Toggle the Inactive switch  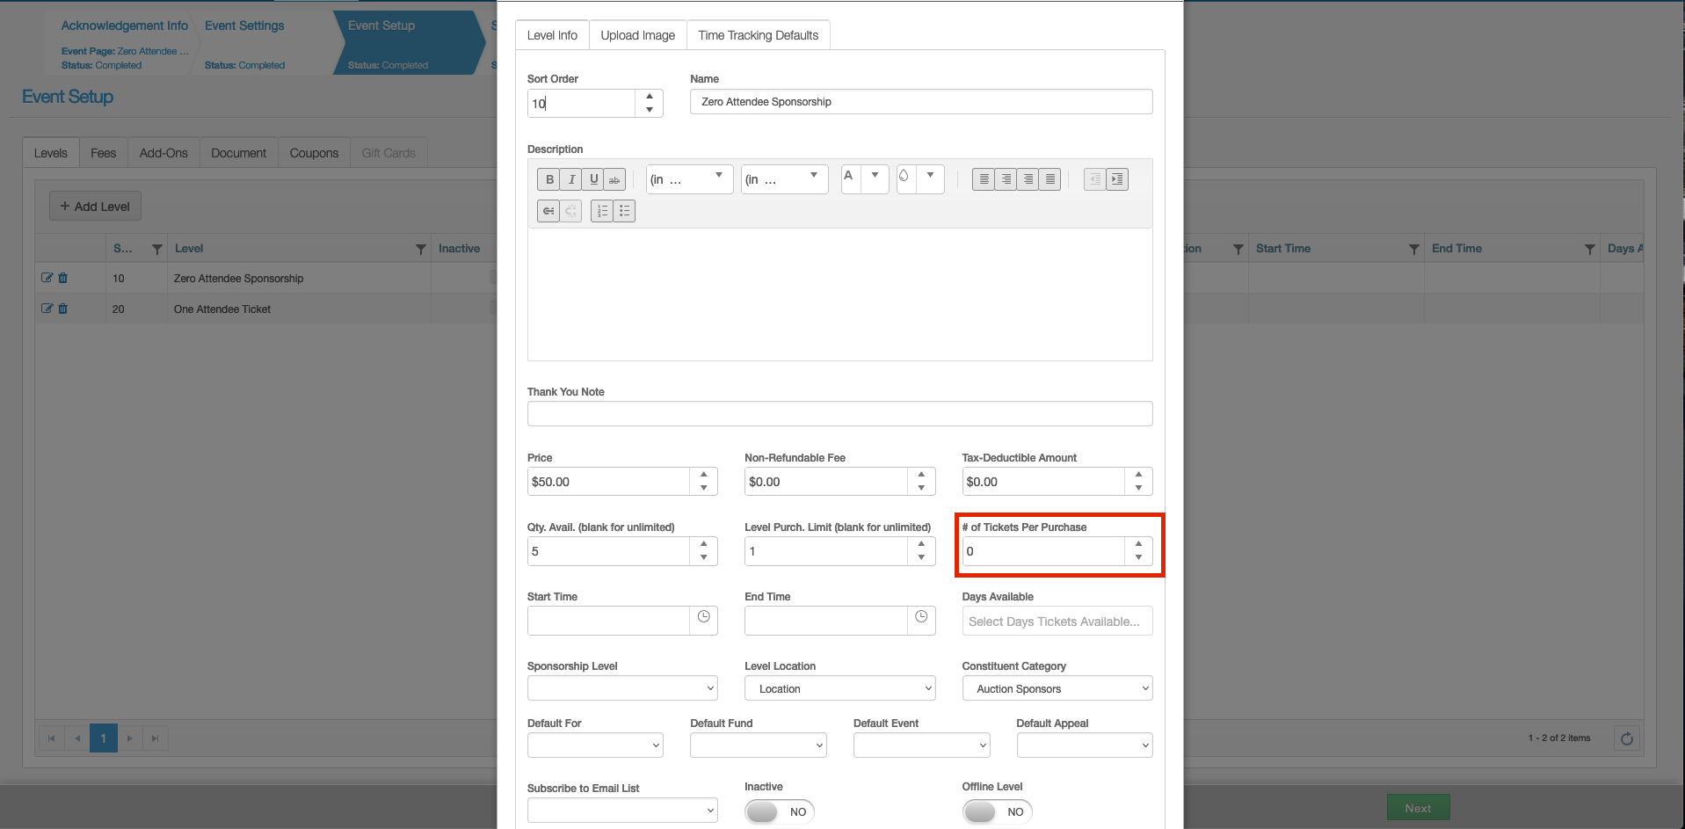pyautogui.click(x=779, y=811)
